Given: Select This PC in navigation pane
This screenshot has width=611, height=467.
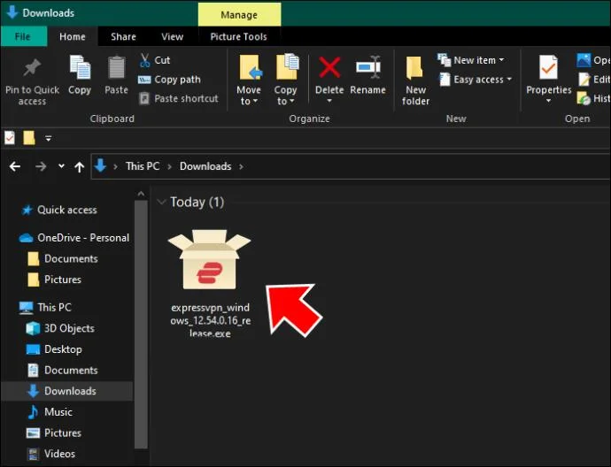Looking at the screenshot, I should click(46, 308).
